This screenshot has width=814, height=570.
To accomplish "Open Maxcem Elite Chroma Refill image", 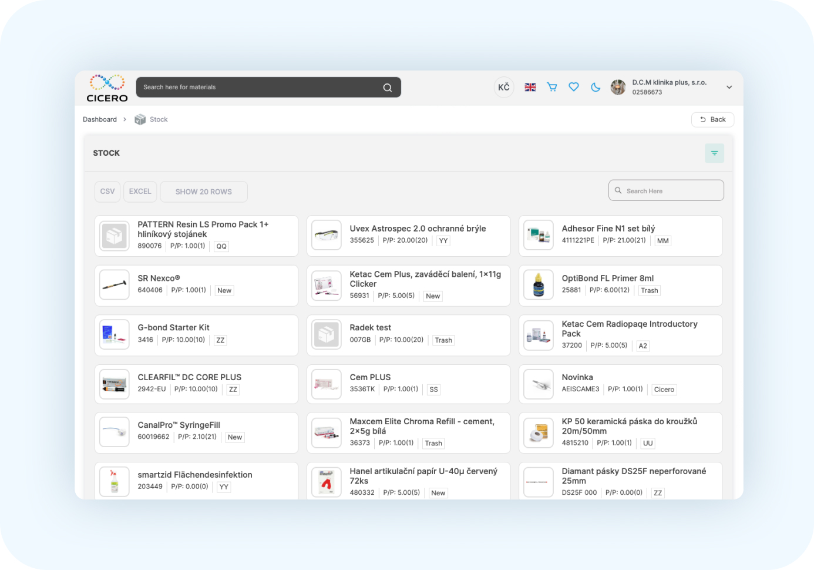I will tap(327, 432).
